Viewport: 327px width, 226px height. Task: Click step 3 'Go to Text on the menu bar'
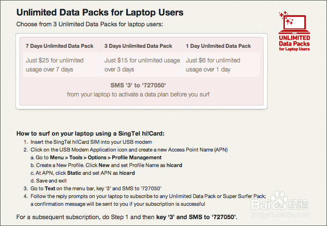(x=96, y=189)
